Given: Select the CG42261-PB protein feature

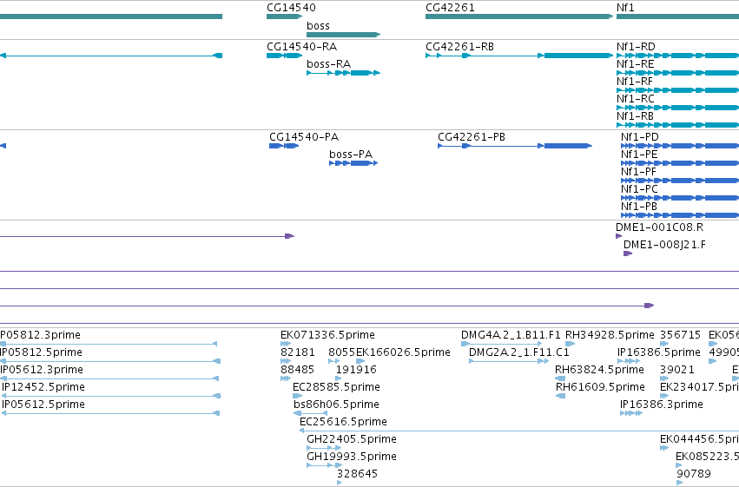Looking at the screenshot, I should [515, 146].
